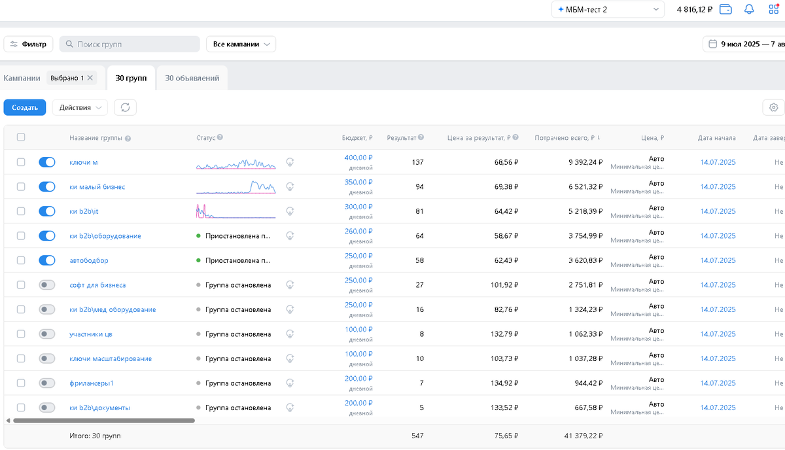The image size is (785, 450).
Task: Click lightbulb icon for ки b2b\мед оборудование
Action: tap(290, 309)
